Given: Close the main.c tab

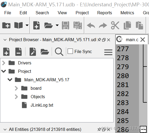Looking at the screenshot, I should [x=143, y=40].
